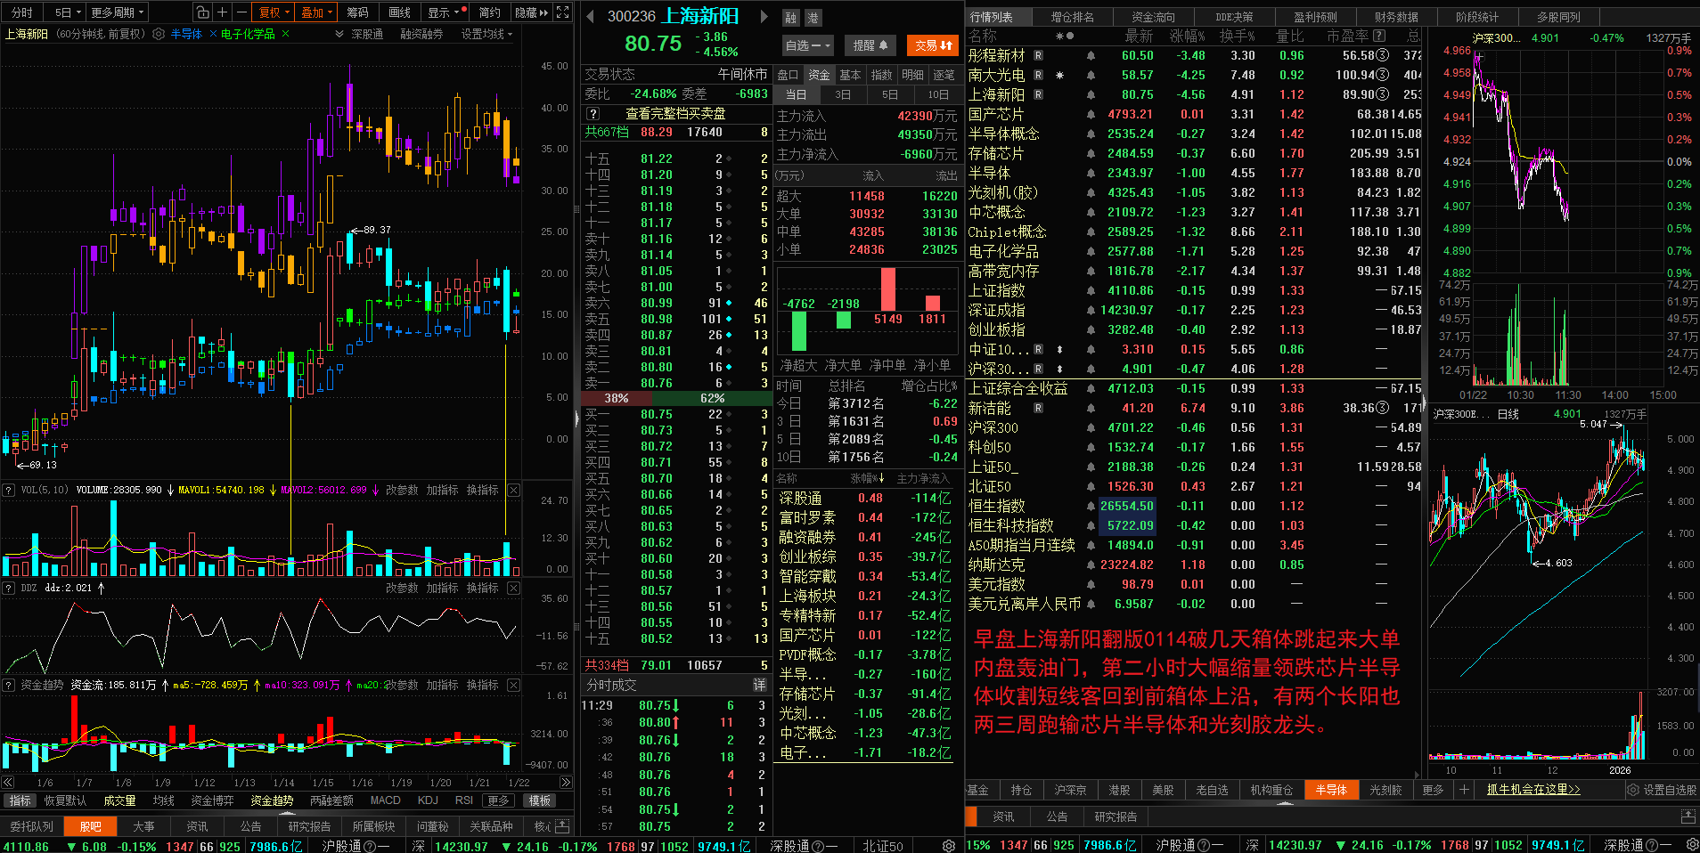Open the 资金流向 tab

(1153, 17)
